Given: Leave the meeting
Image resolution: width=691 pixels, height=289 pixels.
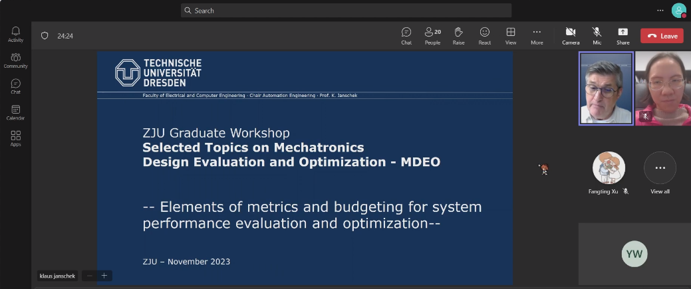Looking at the screenshot, I should 662,36.
